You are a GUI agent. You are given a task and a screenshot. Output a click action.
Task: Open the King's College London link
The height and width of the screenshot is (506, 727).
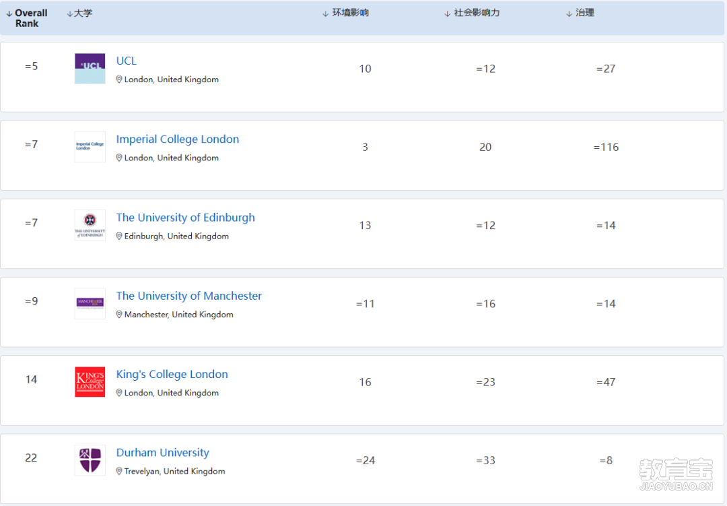tap(172, 375)
